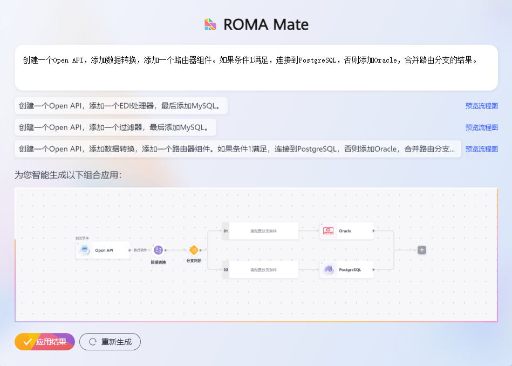Viewport: 512px width, 366px height.
Task: Select the PostgreSQL node card
Action: coord(346,269)
